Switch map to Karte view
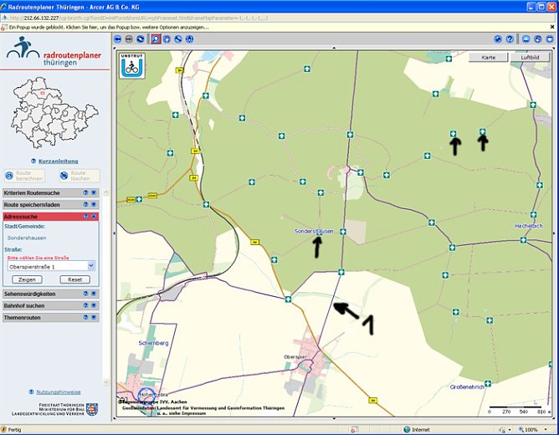This screenshot has height=435, width=559. pos(489,58)
